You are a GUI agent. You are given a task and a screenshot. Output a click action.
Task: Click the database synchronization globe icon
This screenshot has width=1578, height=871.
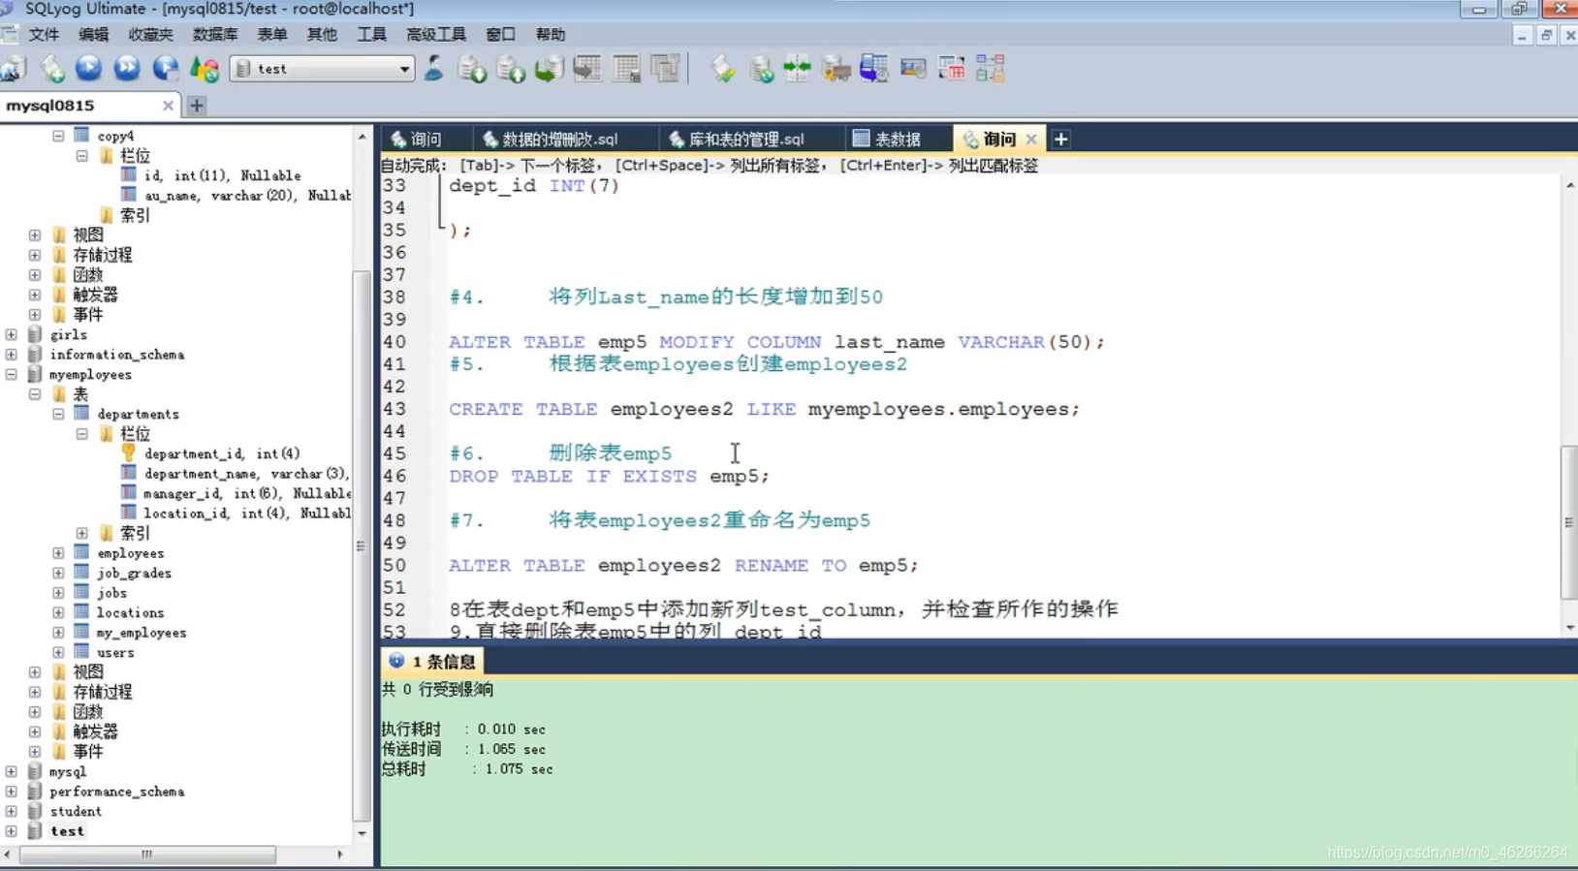pyautogui.click(x=761, y=69)
